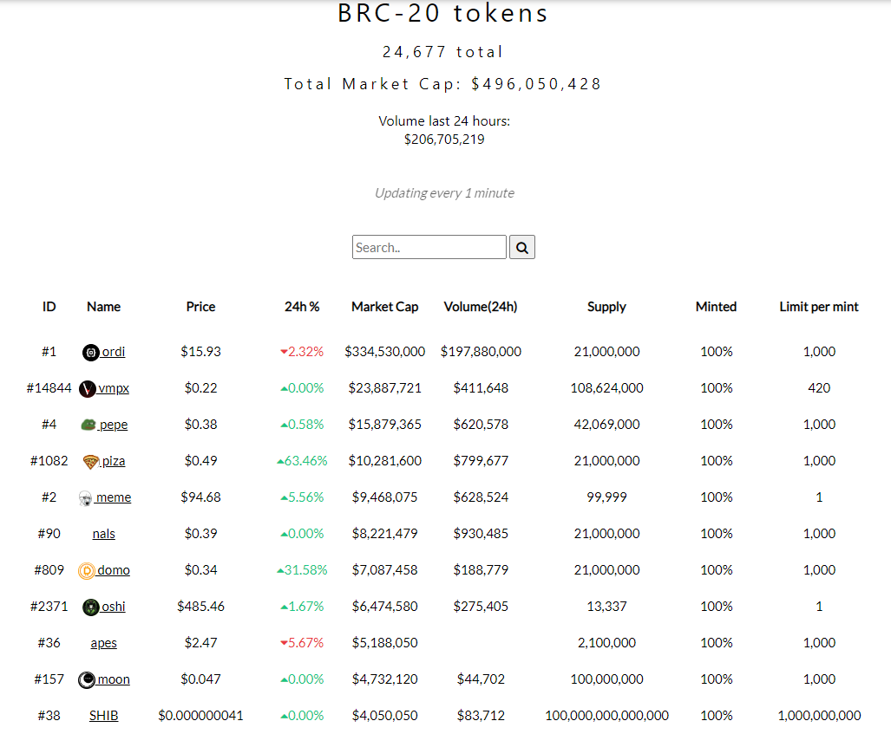
Task: Select Total Market Cap $496,050,428 heading
Action: [442, 84]
